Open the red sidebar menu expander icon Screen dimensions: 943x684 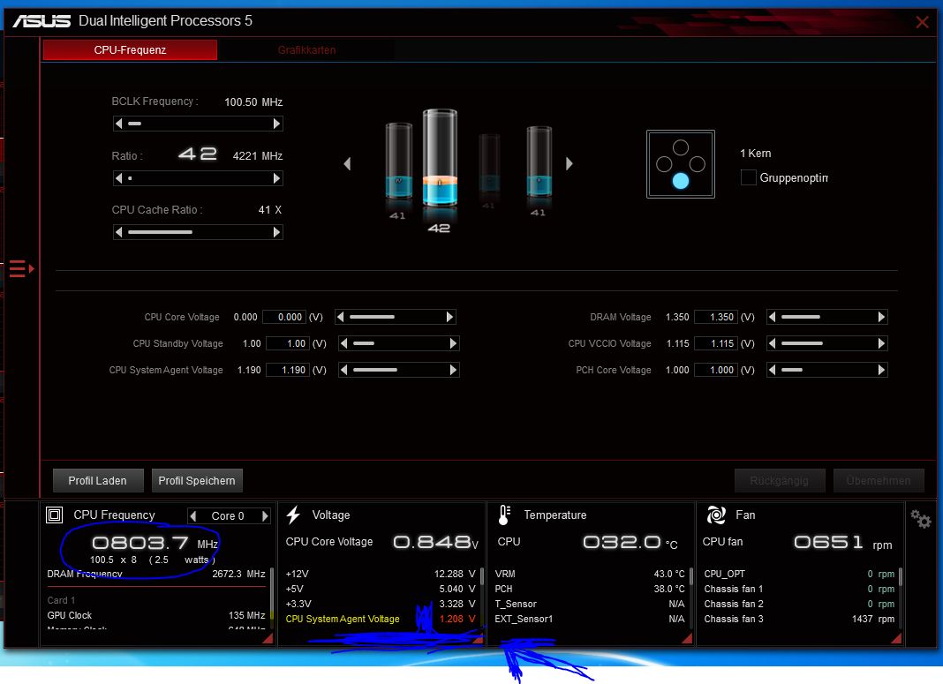tap(22, 268)
